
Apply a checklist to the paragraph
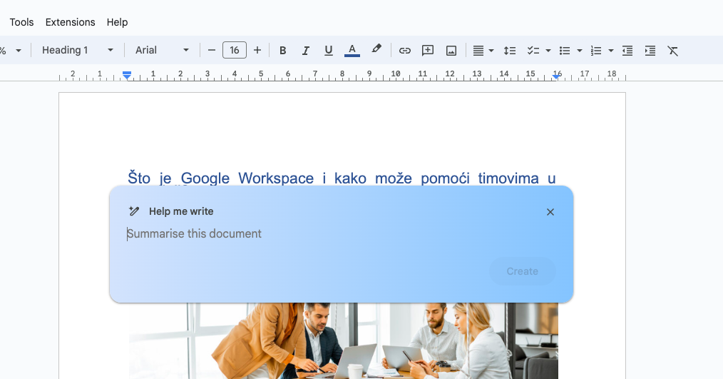click(x=533, y=51)
